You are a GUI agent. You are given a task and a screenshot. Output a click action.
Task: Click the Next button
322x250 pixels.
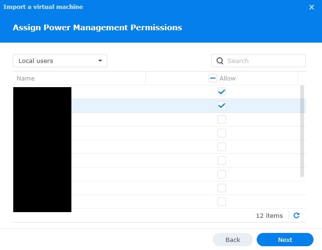[x=285, y=240]
